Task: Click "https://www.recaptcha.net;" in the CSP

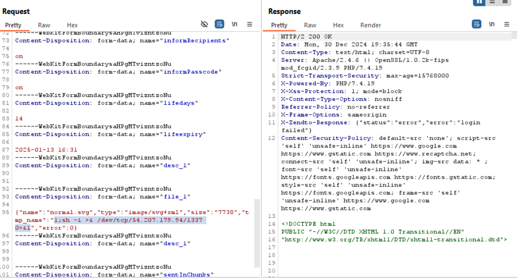Action: (425, 153)
